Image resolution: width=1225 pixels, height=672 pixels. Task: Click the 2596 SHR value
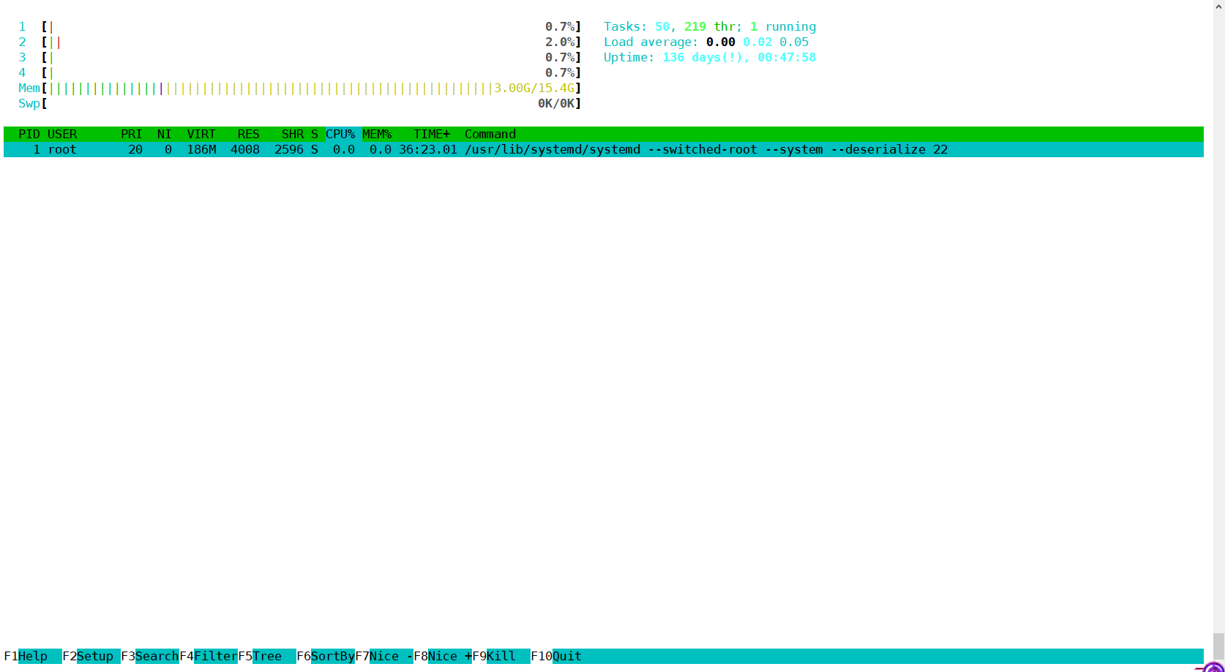(289, 149)
